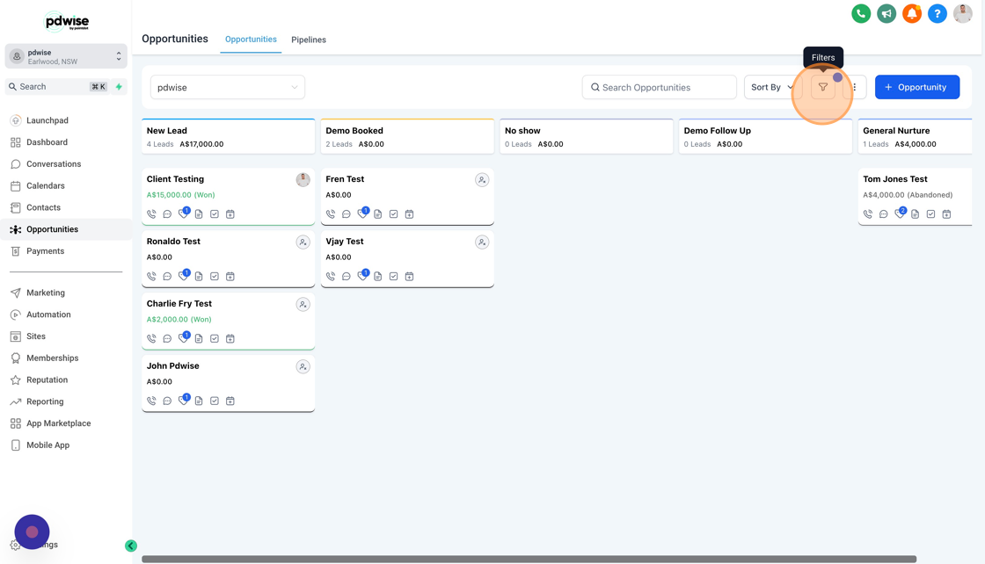985x564 pixels.
Task: Click tags icon on Client Testing card
Action: (x=183, y=214)
